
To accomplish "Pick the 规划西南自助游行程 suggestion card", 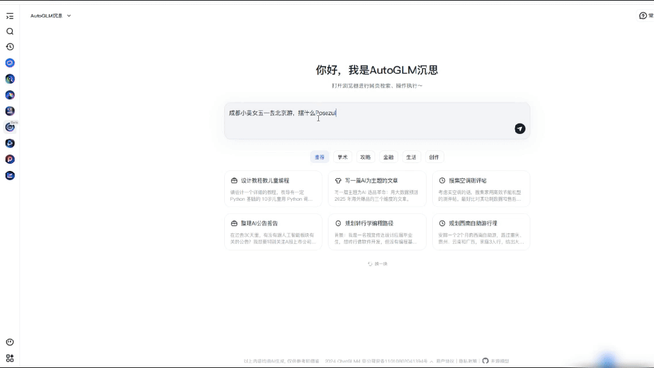I will [481, 232].
